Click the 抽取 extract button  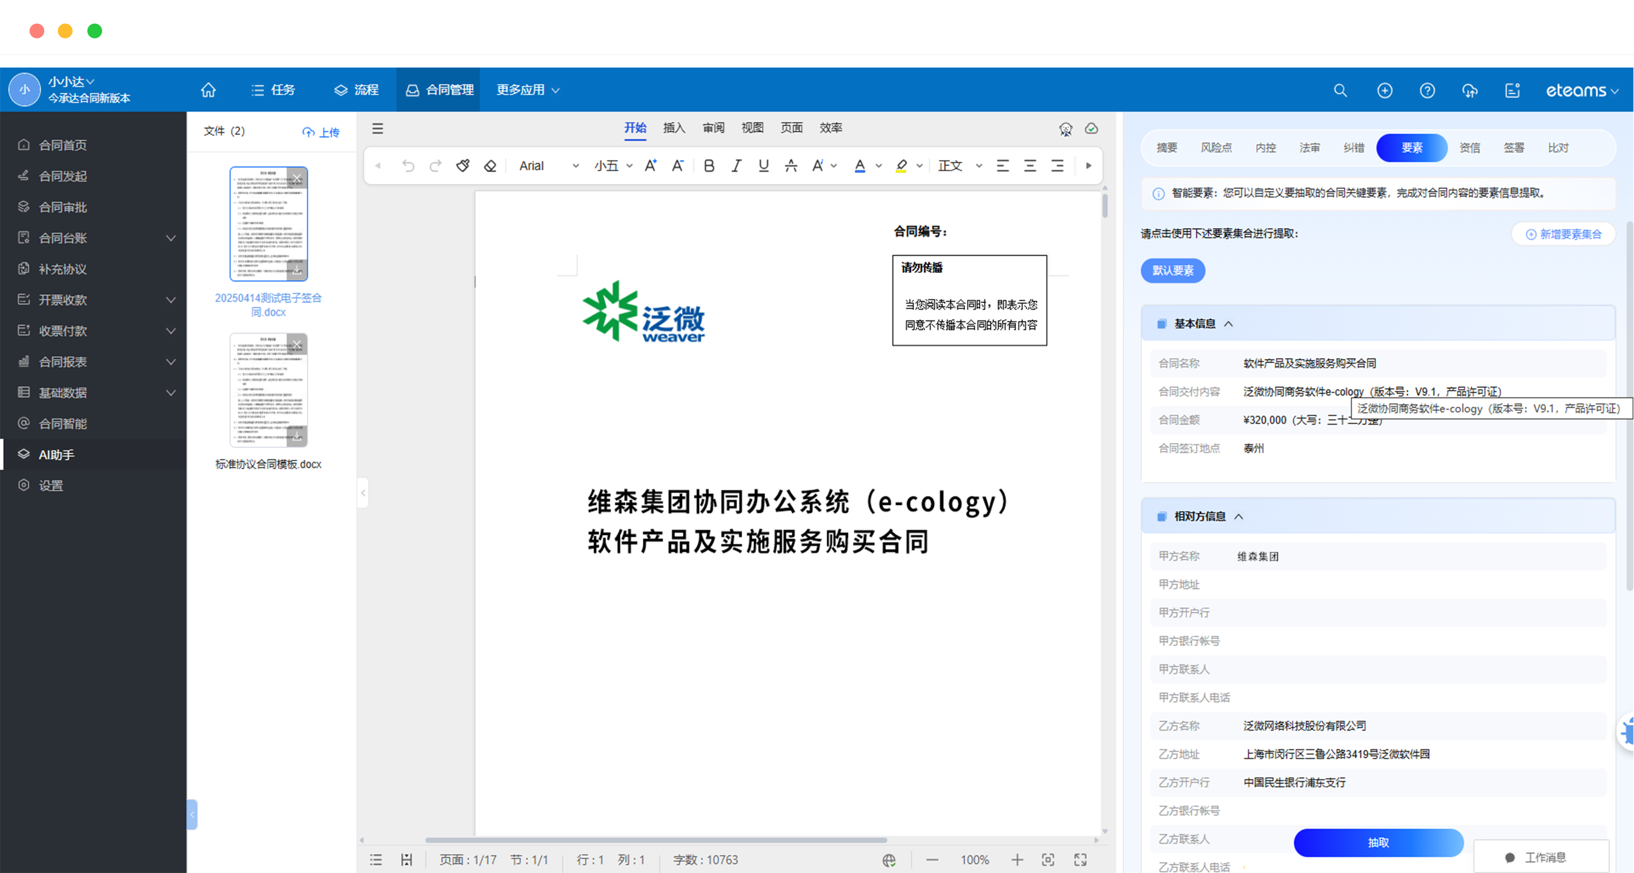[x=1378, y=842]
